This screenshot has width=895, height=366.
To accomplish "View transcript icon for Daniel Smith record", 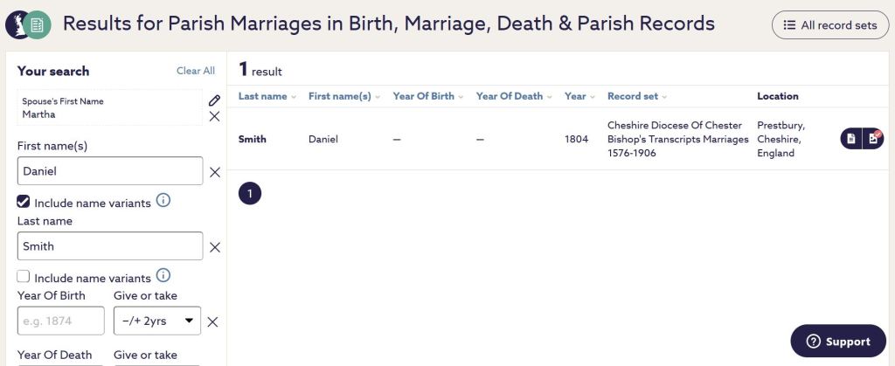I will point(851,139).
